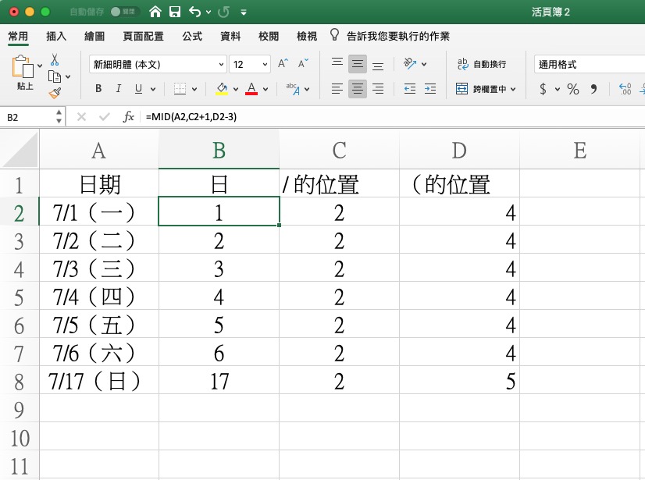
Task: Align text to the left
Action: click(x=337, y=88)
